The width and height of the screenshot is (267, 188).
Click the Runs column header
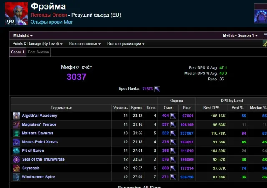click(151, 108)
